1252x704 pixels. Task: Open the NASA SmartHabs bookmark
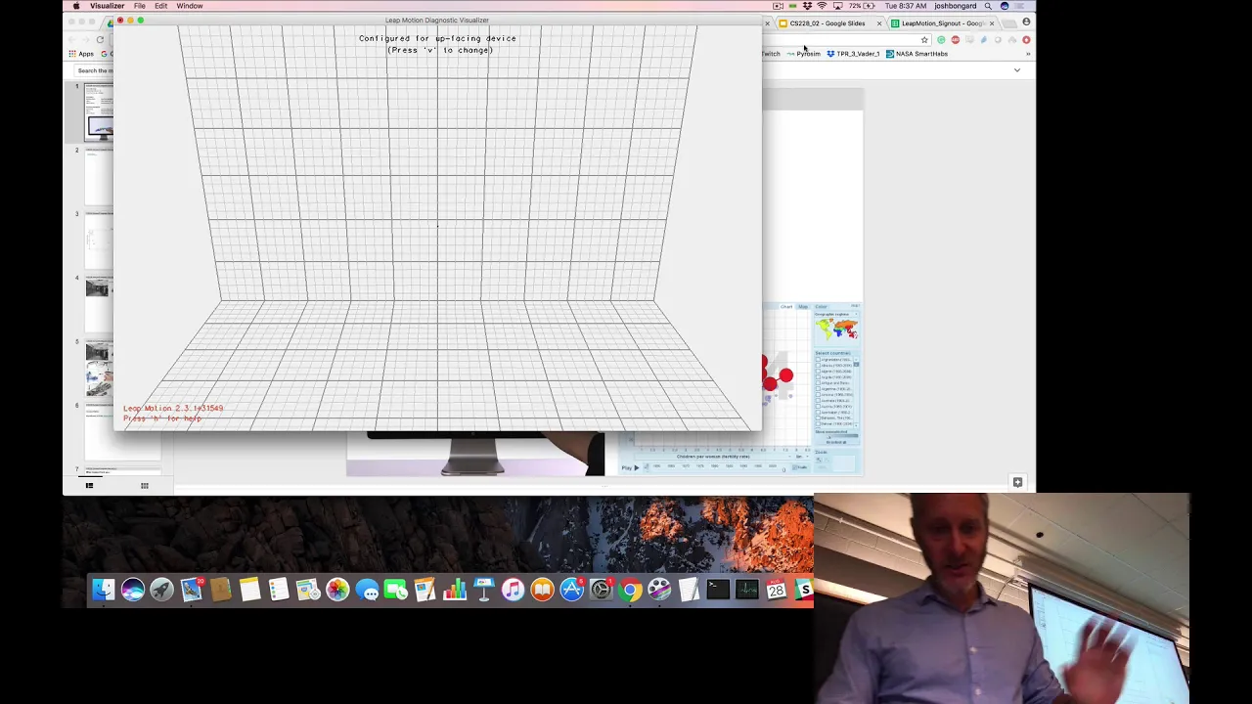[x=917, y=54]
